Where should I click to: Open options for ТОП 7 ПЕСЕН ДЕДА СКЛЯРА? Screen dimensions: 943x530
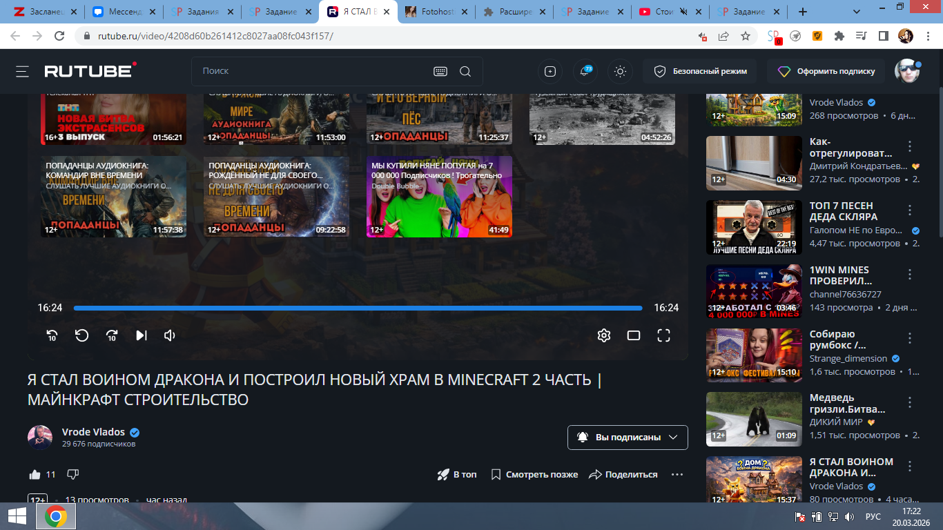(x=910, y=210)
